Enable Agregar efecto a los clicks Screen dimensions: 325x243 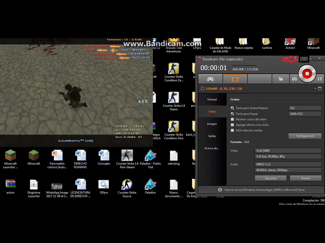[x=232, y=125]
